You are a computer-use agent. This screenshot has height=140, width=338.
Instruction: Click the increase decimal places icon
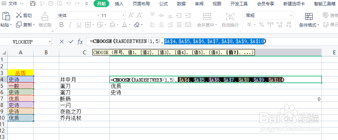[279, 25]
